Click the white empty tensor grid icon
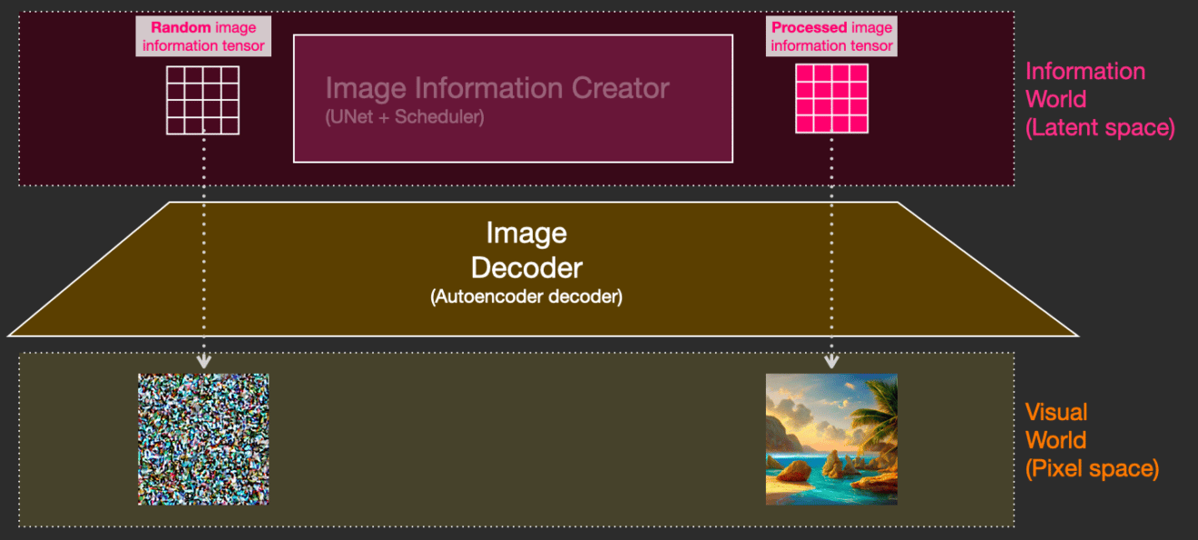 (203, 99)
